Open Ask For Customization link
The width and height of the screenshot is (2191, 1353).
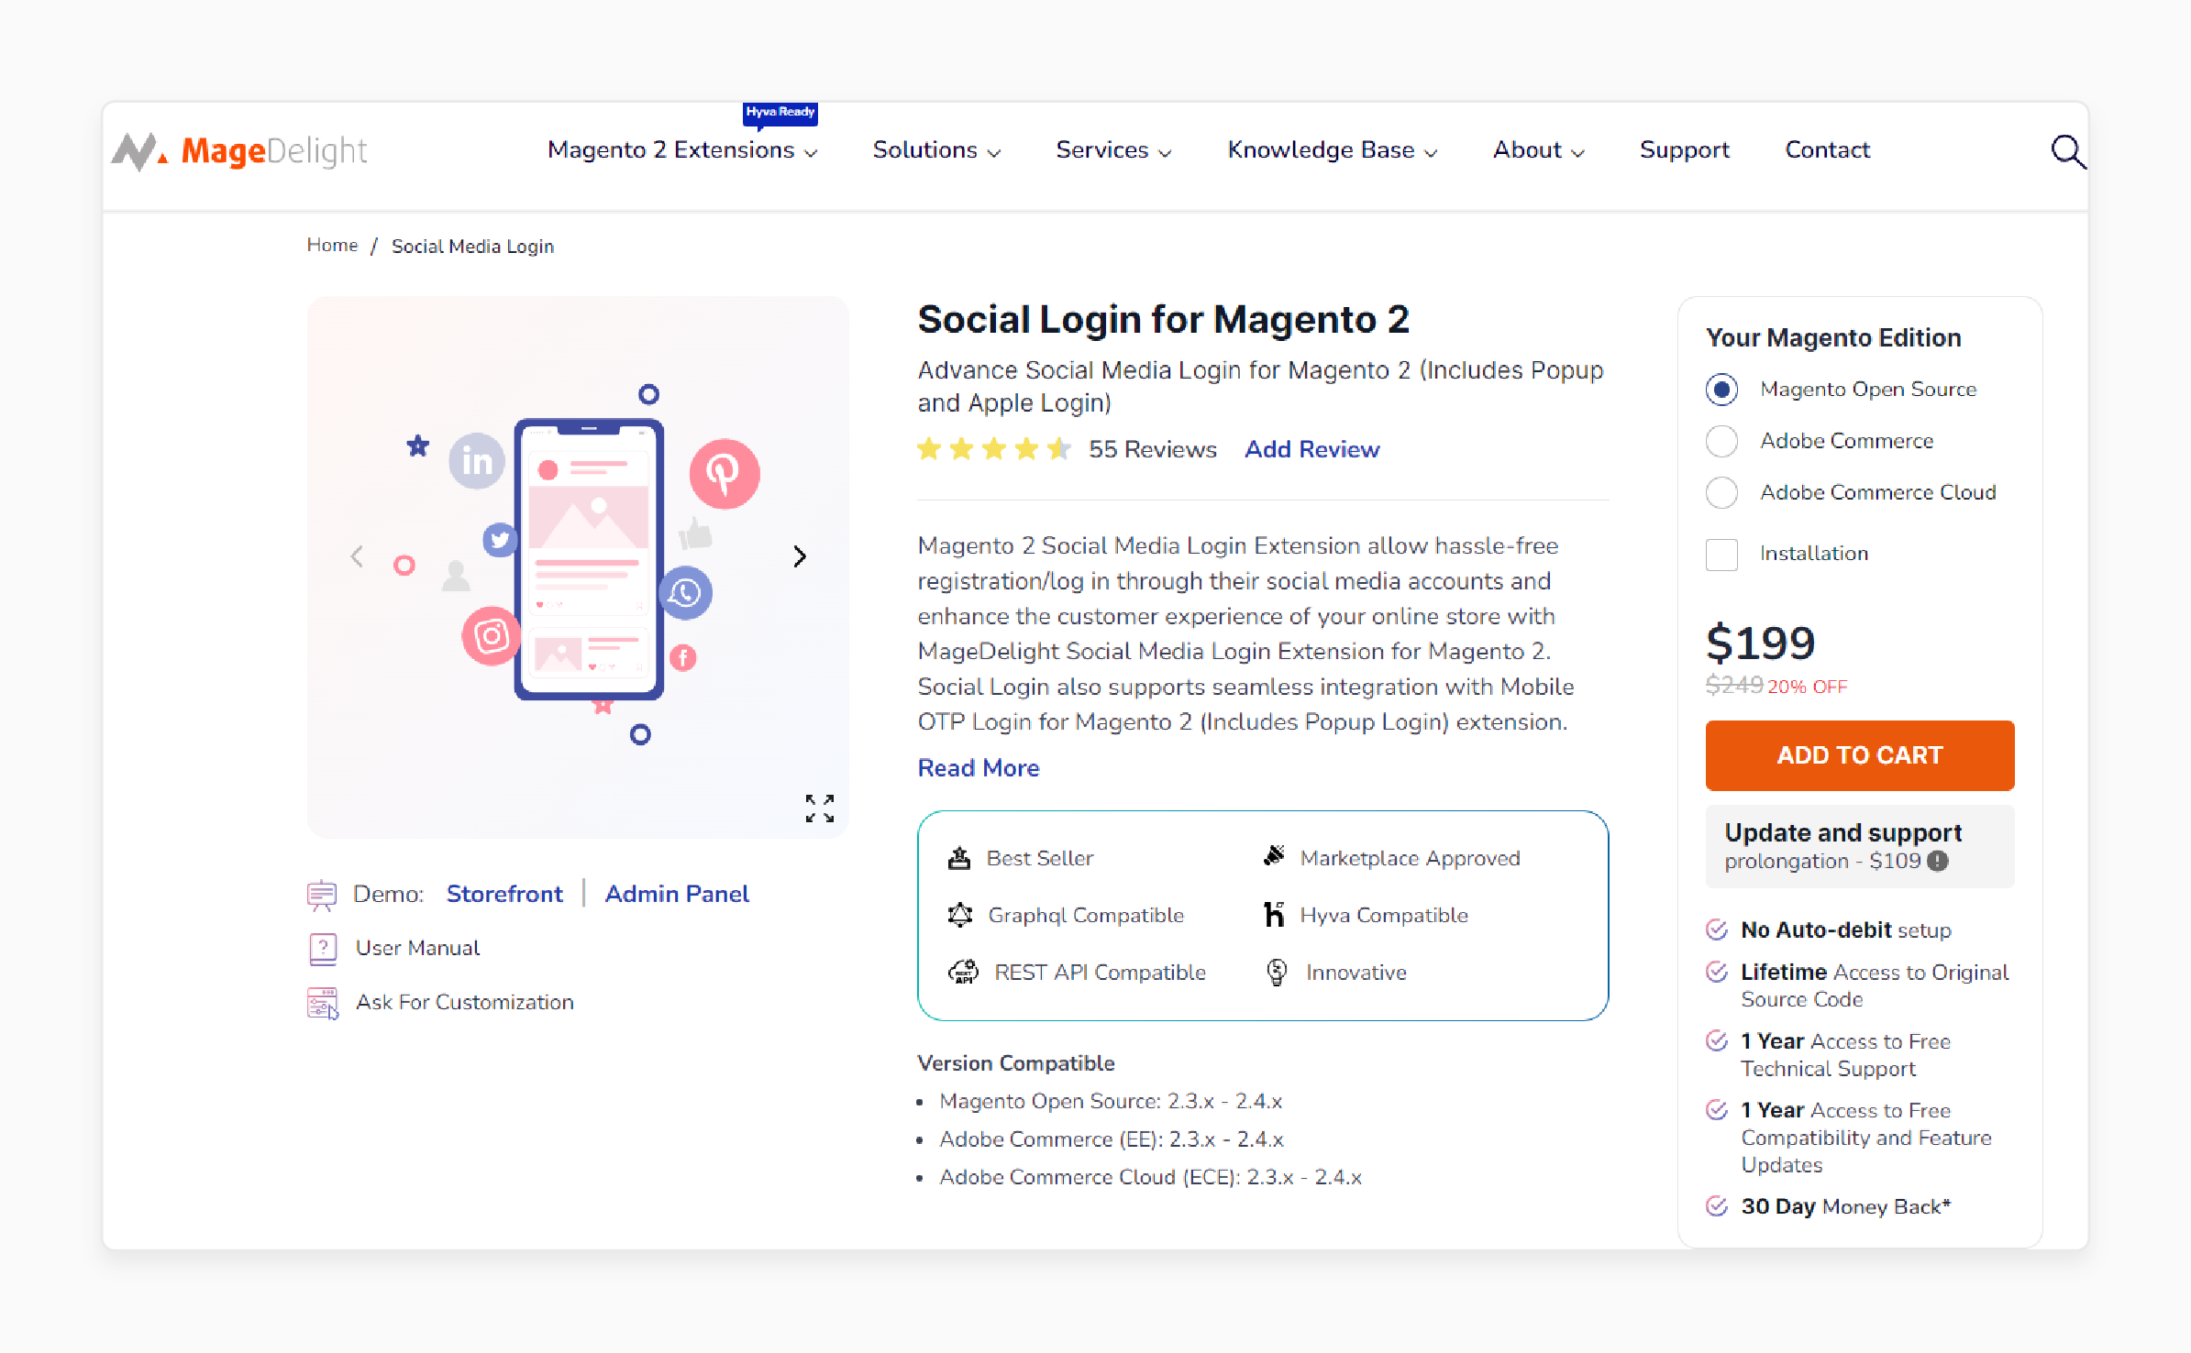click(465, 1003)
